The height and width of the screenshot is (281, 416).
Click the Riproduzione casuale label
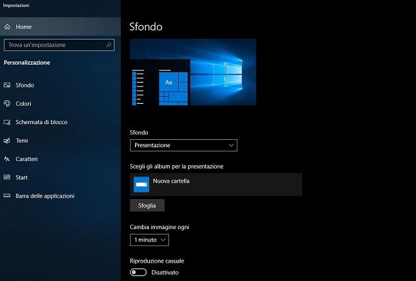coord(157,261)
